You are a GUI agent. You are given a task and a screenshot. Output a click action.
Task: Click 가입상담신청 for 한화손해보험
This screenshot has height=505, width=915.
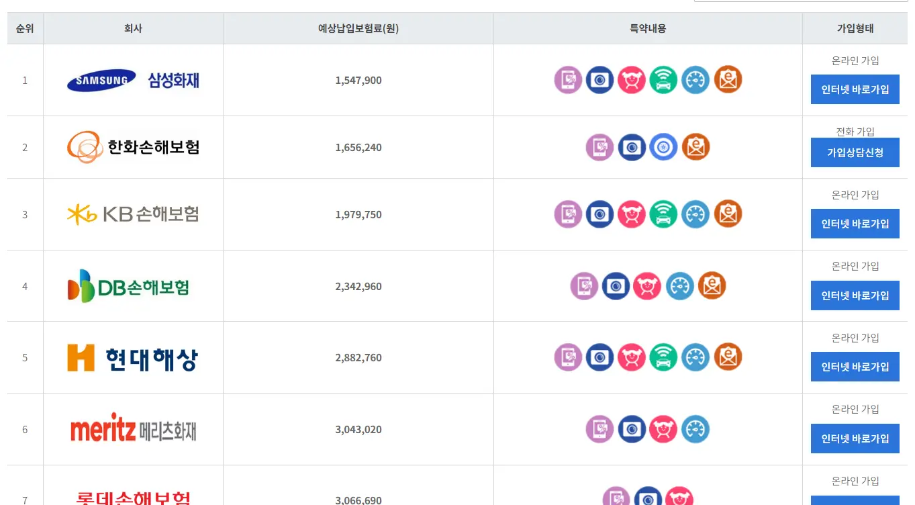[x=855, y=152]
